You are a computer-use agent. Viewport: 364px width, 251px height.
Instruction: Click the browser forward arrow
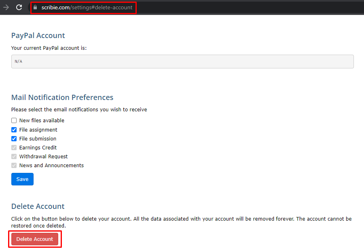[x=6, y=7]
